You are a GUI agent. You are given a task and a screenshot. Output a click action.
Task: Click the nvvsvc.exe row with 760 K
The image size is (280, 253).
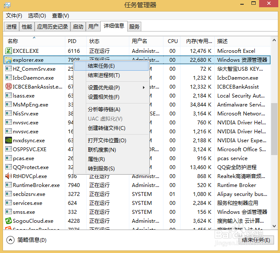pos(137,123)
